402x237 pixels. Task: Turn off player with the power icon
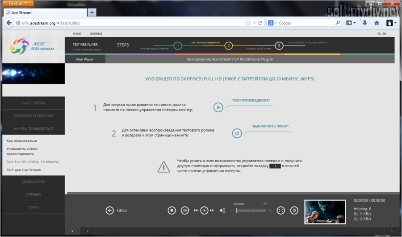pyautogui.click(x=294, y=210)
